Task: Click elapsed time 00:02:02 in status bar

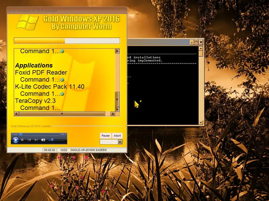Action: (50, 150)
